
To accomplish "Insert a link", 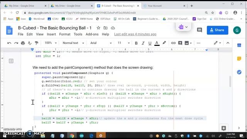I will [x=173, y=43].
